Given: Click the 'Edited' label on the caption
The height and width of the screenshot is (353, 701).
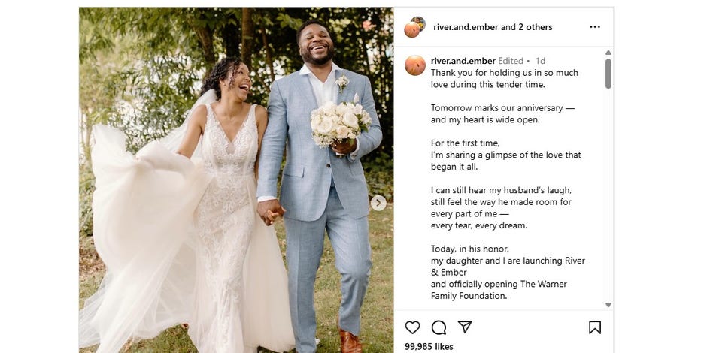Looking at the screenshot, I should 511,61.
